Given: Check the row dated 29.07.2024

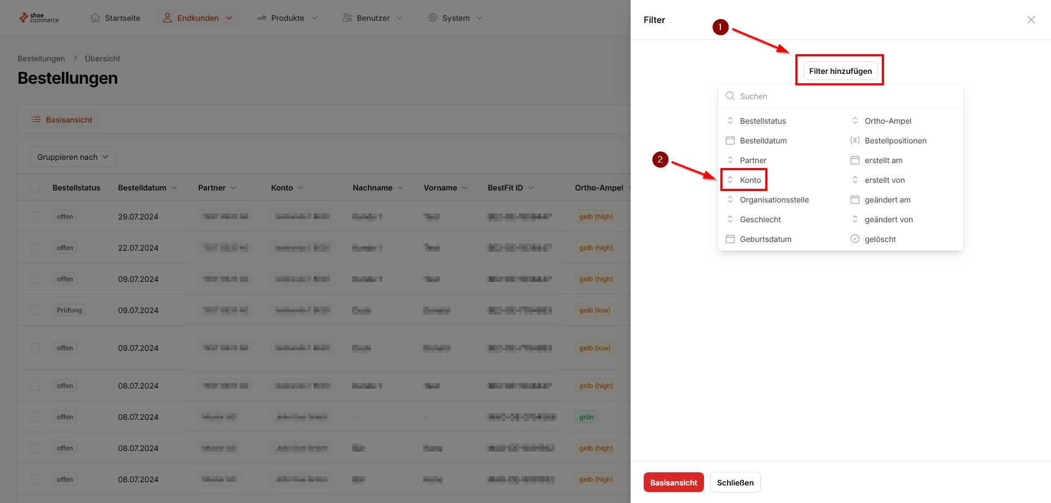Looking at the screenshot, I should (x=35, y=216).
